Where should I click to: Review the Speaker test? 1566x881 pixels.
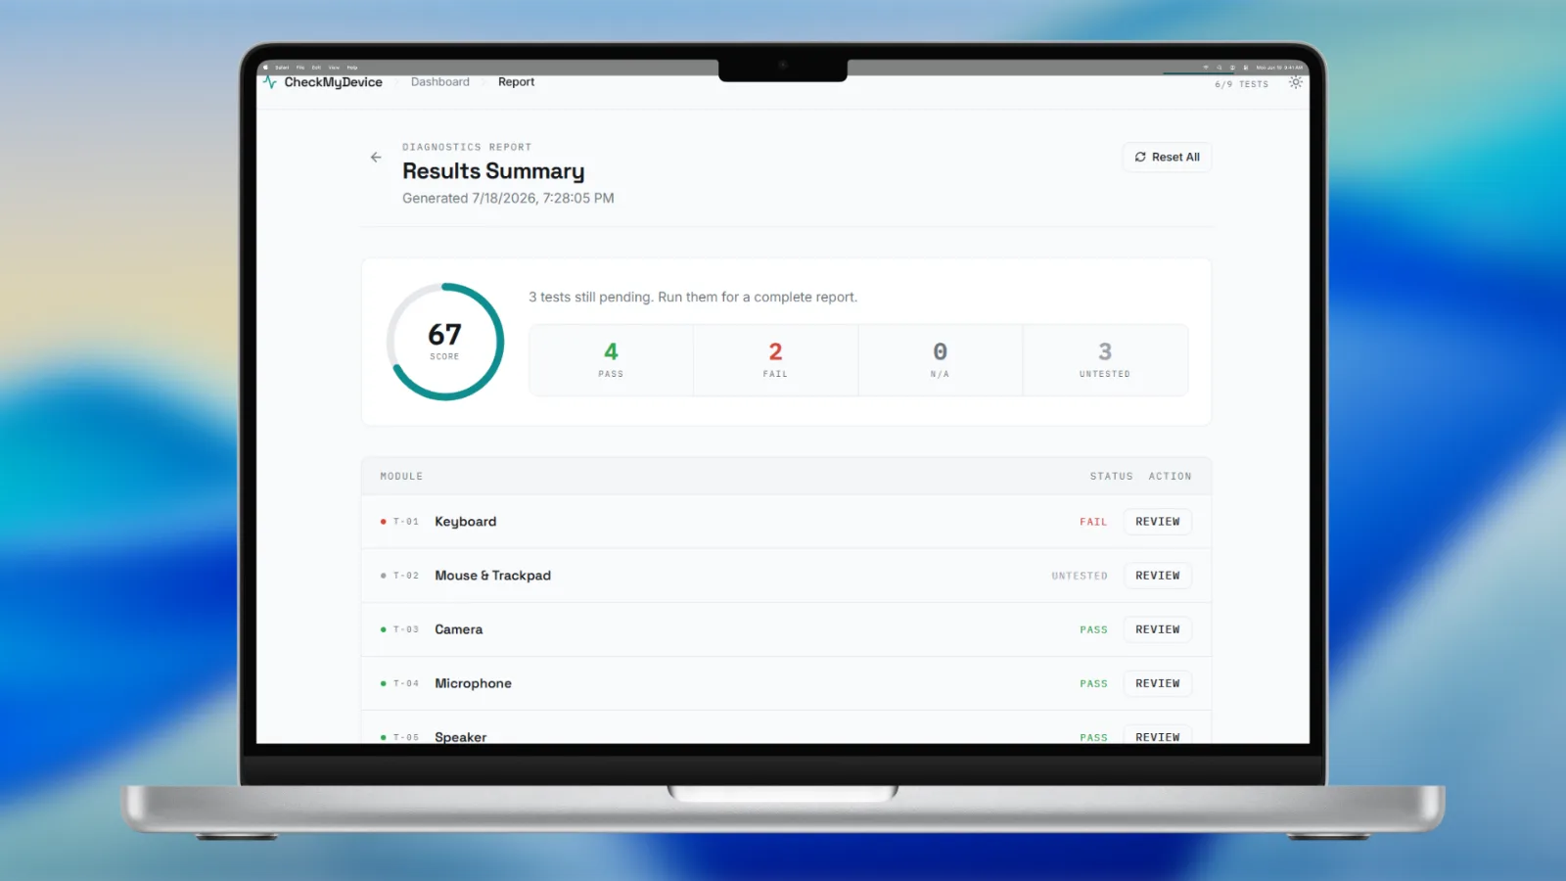pos(1157,736)
